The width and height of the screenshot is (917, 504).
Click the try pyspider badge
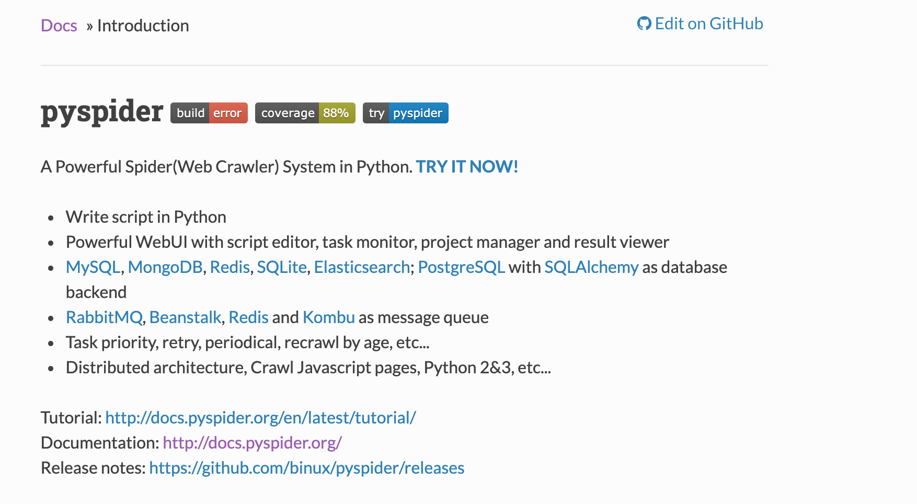pyautogui.click(x=405, y=113)
